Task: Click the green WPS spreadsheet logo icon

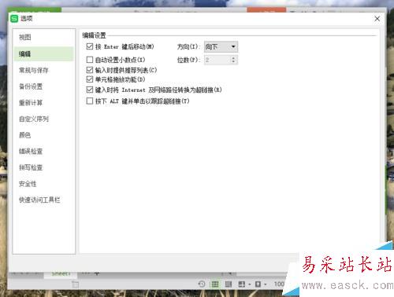Action: [x=14, y=19]
